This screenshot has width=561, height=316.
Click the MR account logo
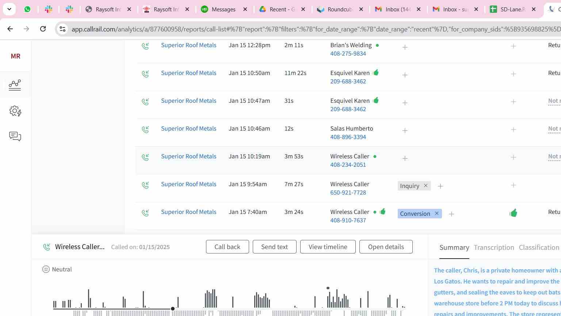[15, 56]
